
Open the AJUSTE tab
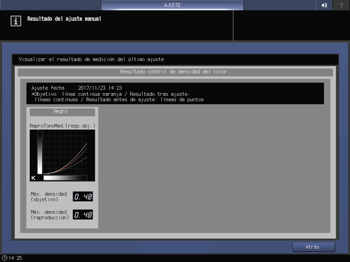click(x=172, y=5)
